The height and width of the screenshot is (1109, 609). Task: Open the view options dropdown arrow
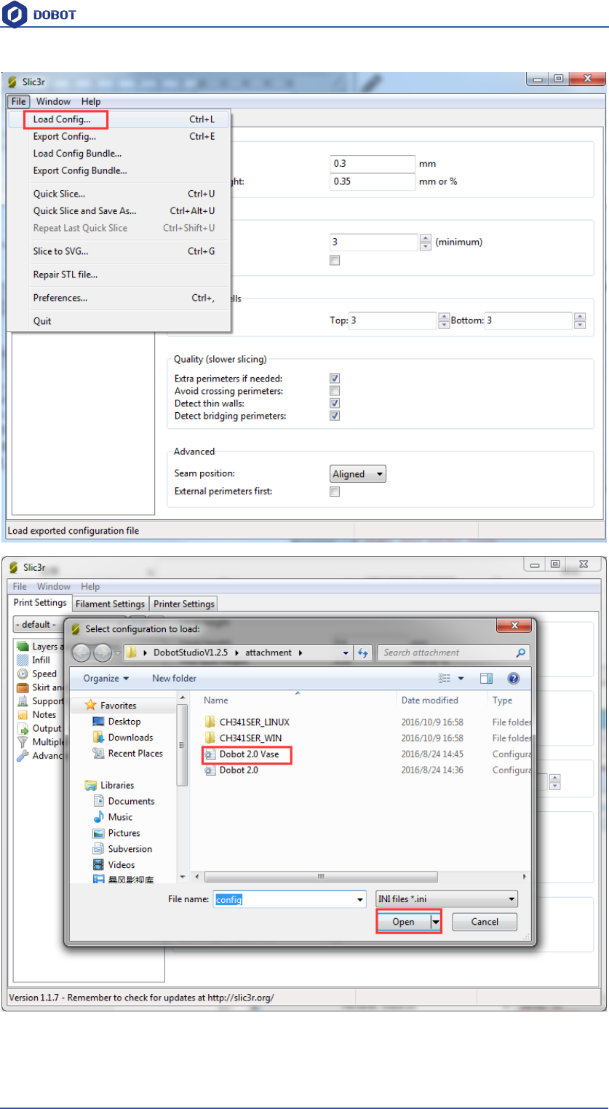(x=461, y=678)
